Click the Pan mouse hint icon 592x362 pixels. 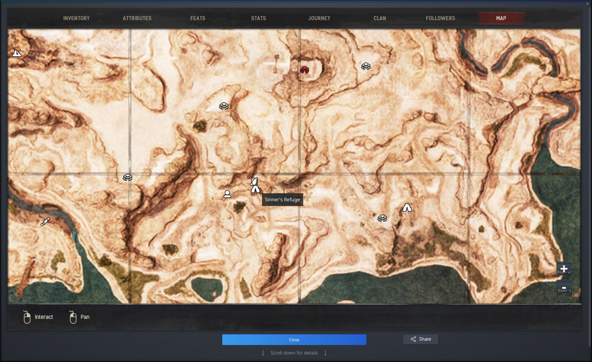tap(73, 317)
